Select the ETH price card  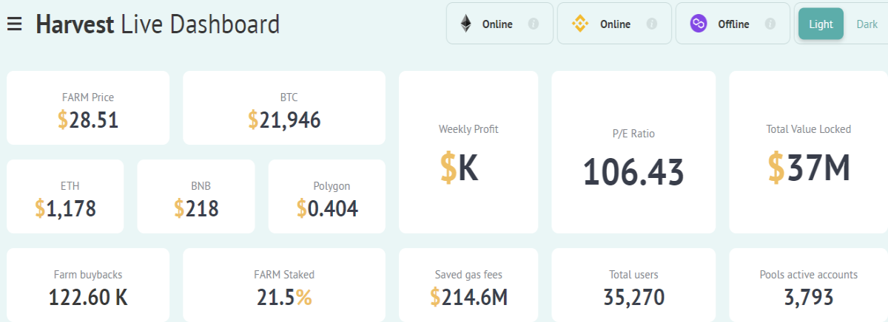click(65, 196)
